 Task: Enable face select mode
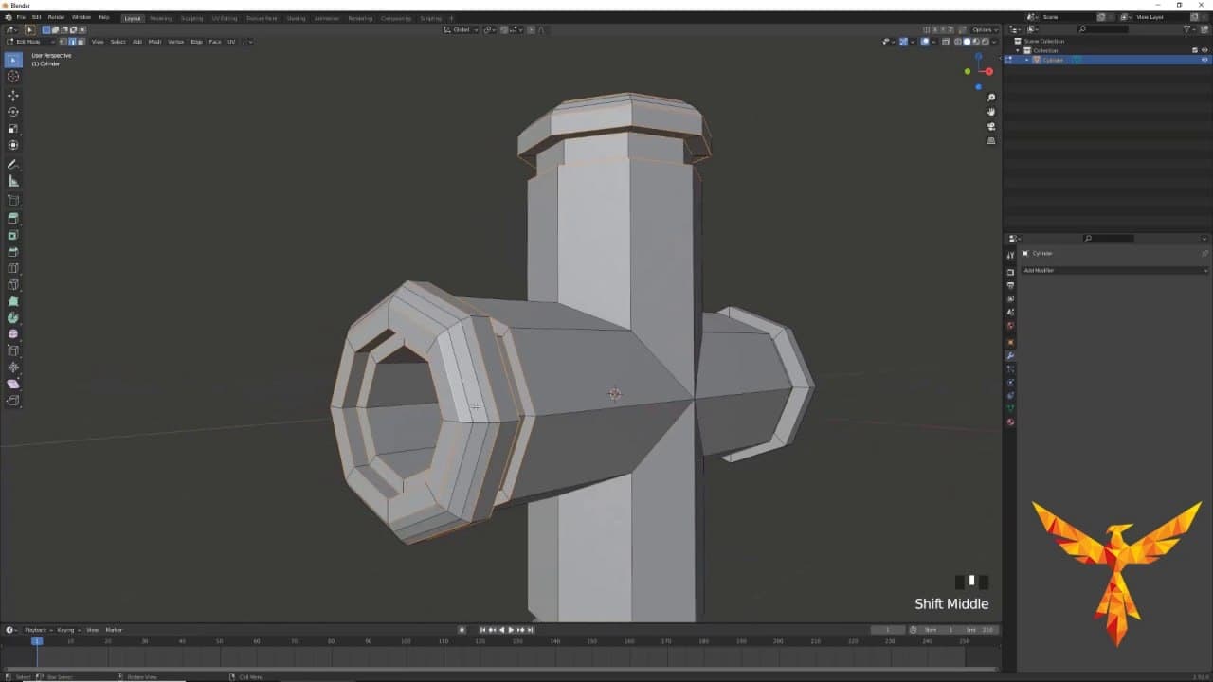coord(81,42)
